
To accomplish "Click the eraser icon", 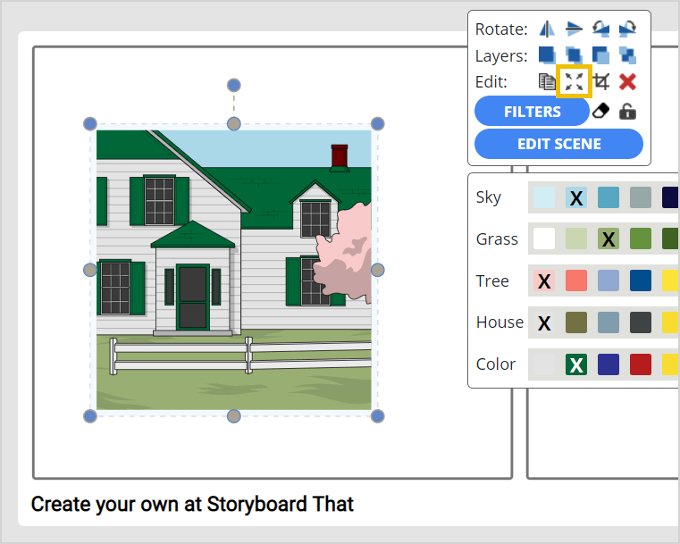I will click(x=600, y=111).
